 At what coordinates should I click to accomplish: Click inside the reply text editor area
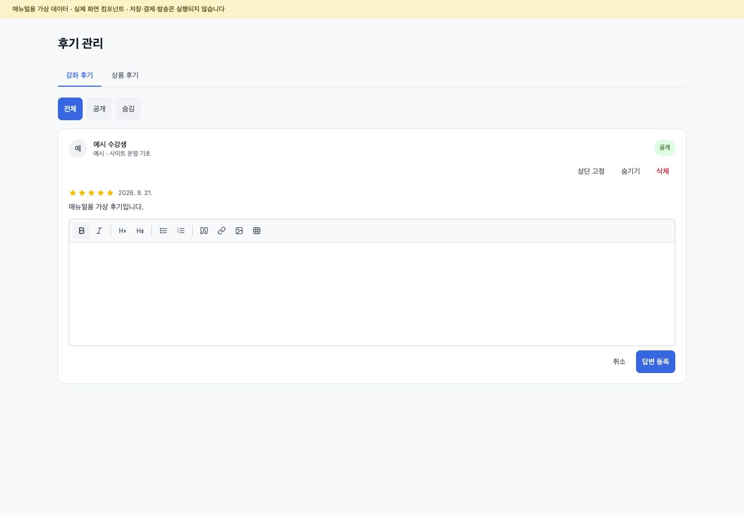click(372, 294)
